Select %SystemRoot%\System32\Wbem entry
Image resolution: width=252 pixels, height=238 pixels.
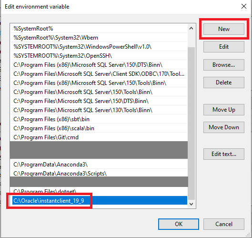(99, 38)
